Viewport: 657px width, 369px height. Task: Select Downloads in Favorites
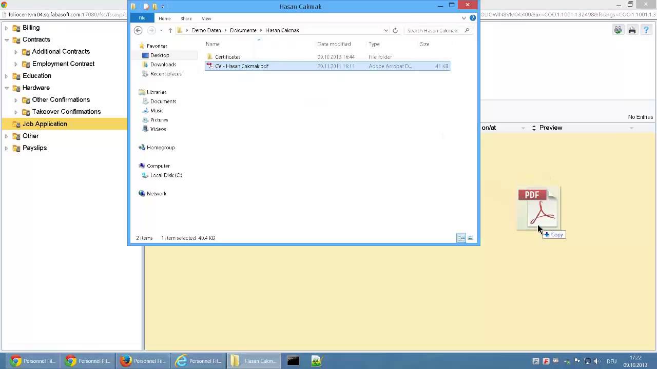click(163, 65)
